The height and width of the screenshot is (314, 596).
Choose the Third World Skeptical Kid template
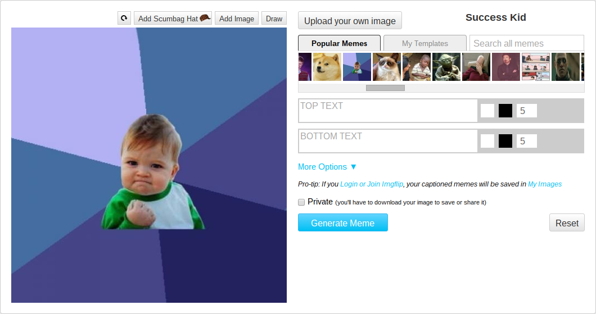(417, 67)
